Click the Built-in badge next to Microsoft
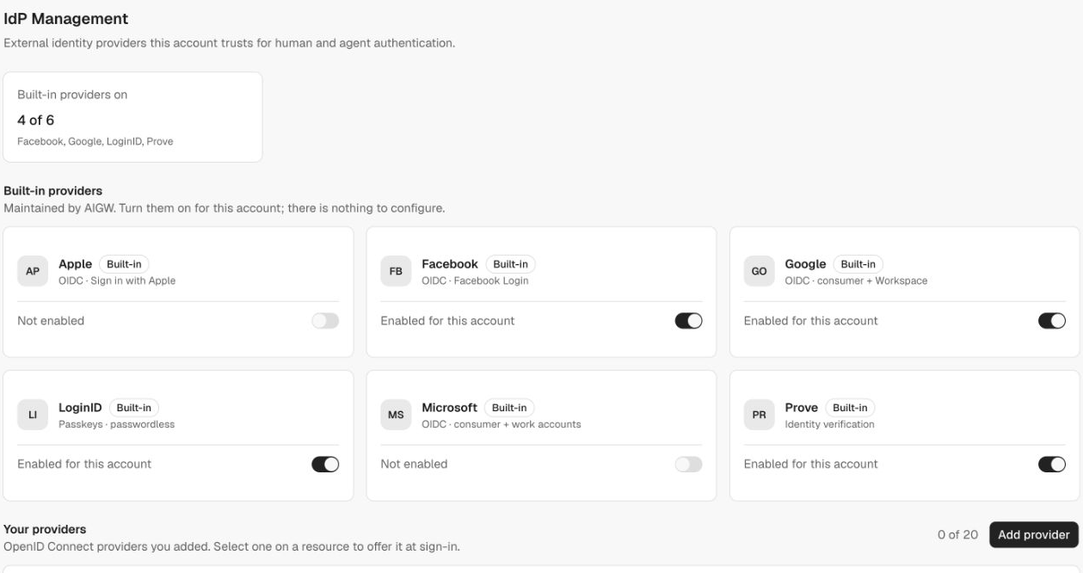Screen dimensions: 1083x573 pos(509,408)
